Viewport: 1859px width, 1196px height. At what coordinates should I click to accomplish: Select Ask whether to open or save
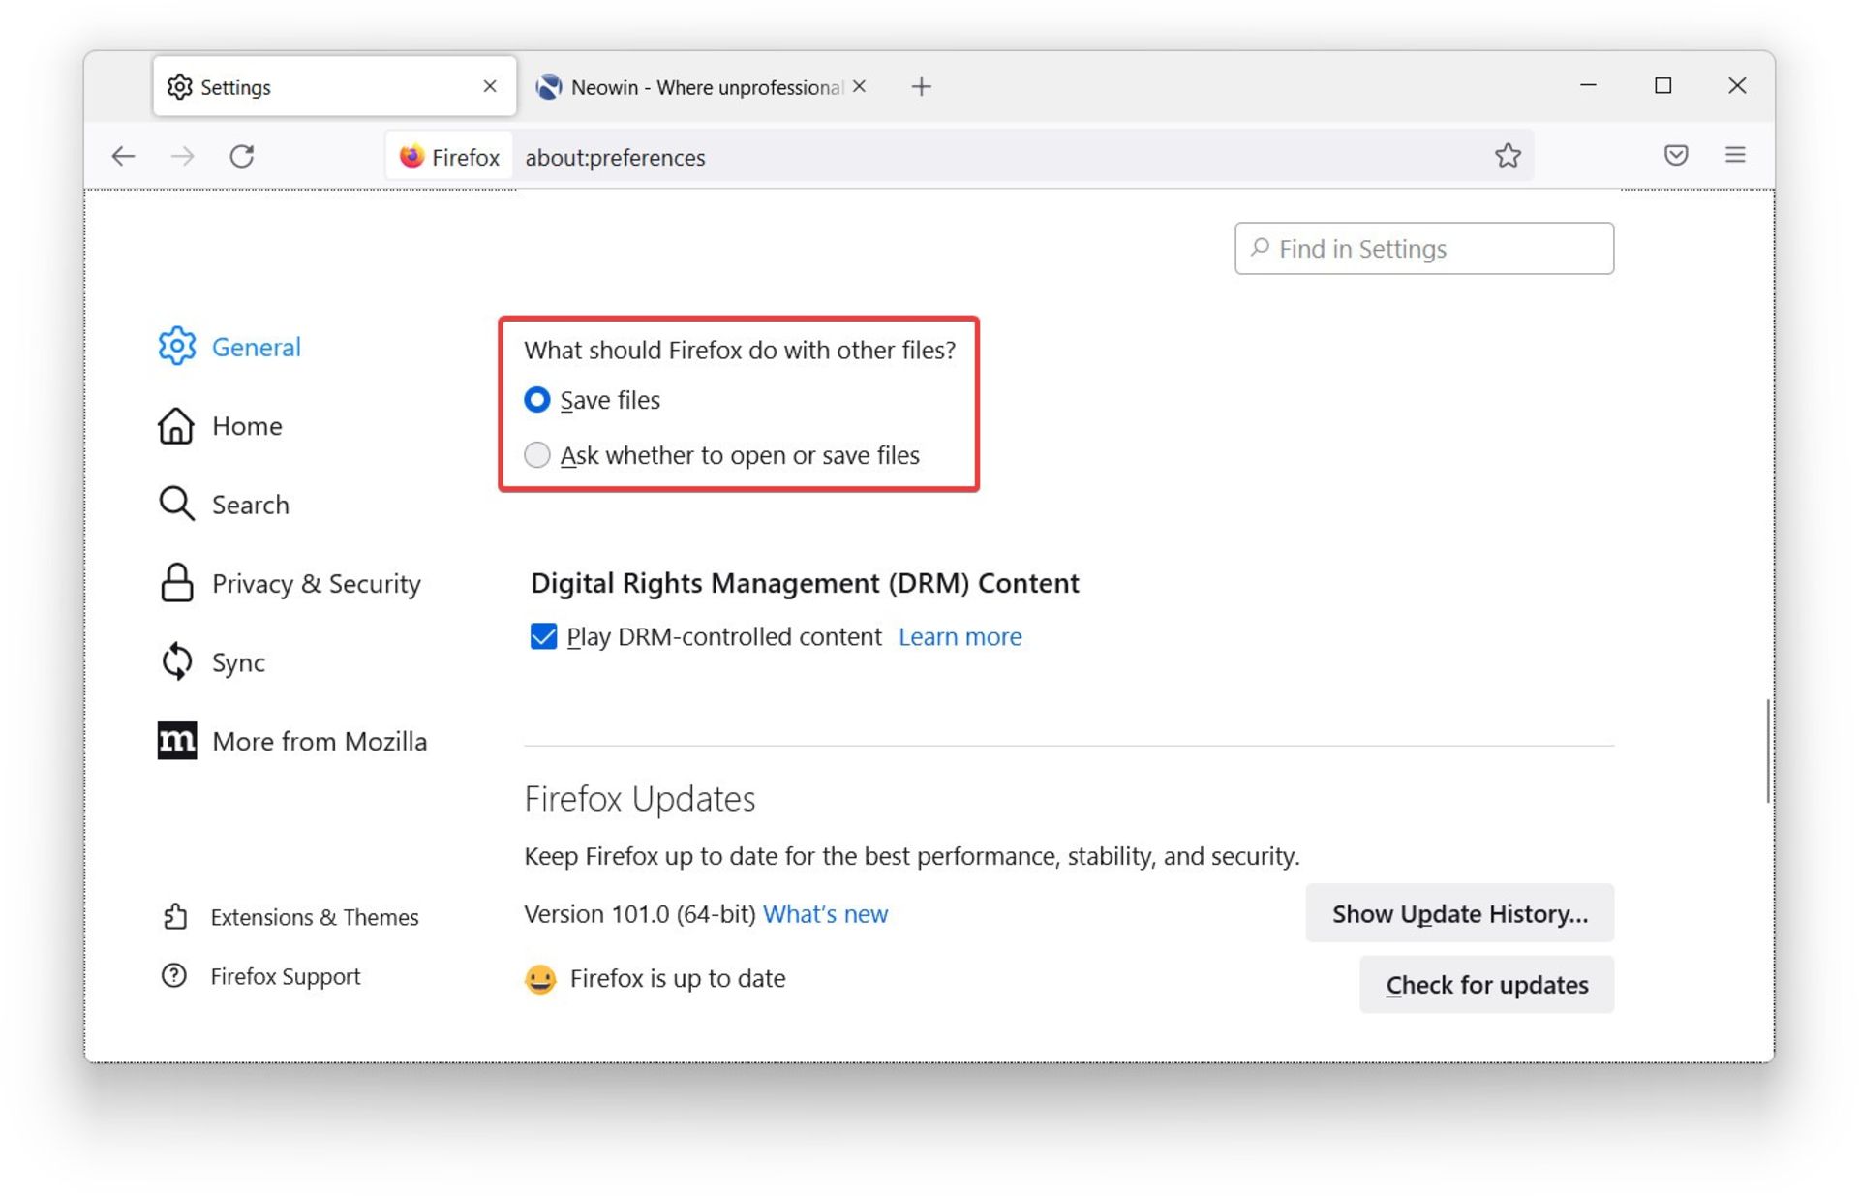click(537, 455)
